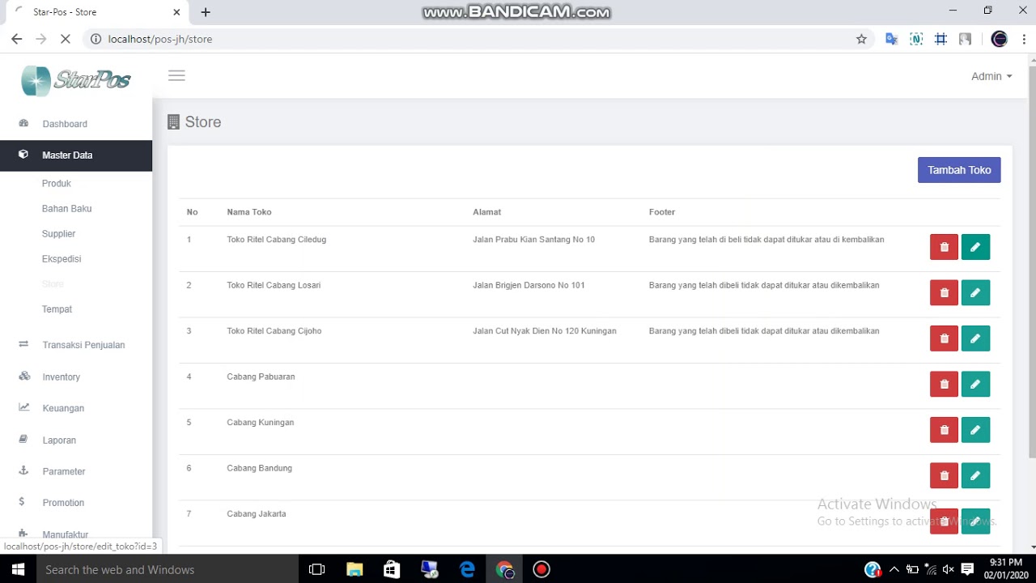1036x583 pixels.
Task: Edit Toko Ritel Cabang Ciledug store
Action: pyautogui.click(x=975, y=247)
